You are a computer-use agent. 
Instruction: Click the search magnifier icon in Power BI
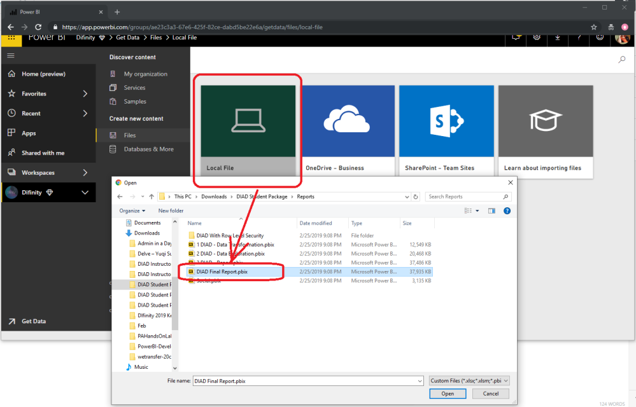coord(622,60)
